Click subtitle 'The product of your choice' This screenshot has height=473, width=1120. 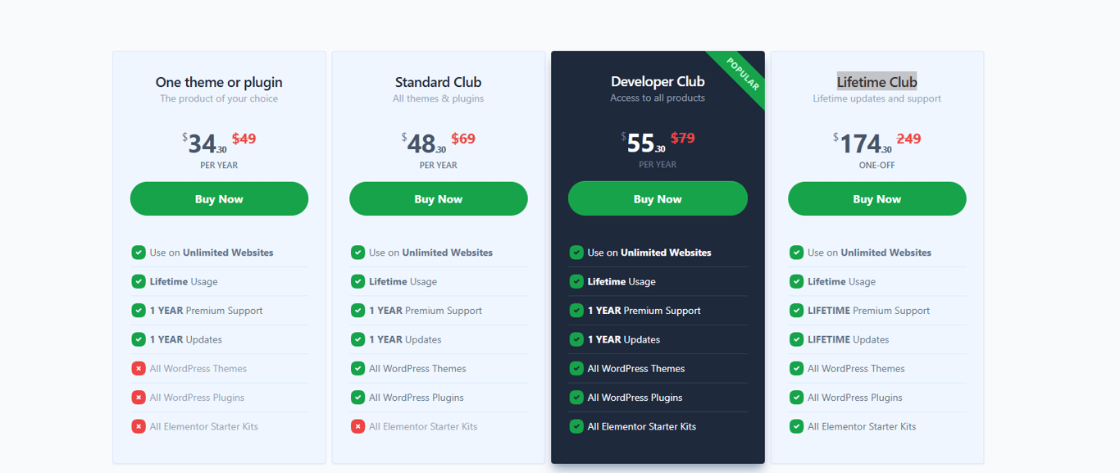click(219, 98)
